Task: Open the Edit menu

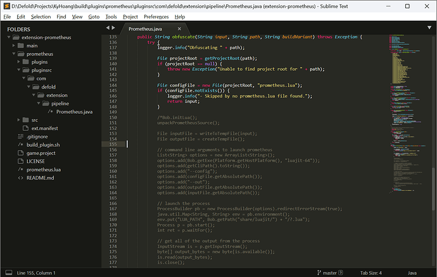Action: coord(21,16)
